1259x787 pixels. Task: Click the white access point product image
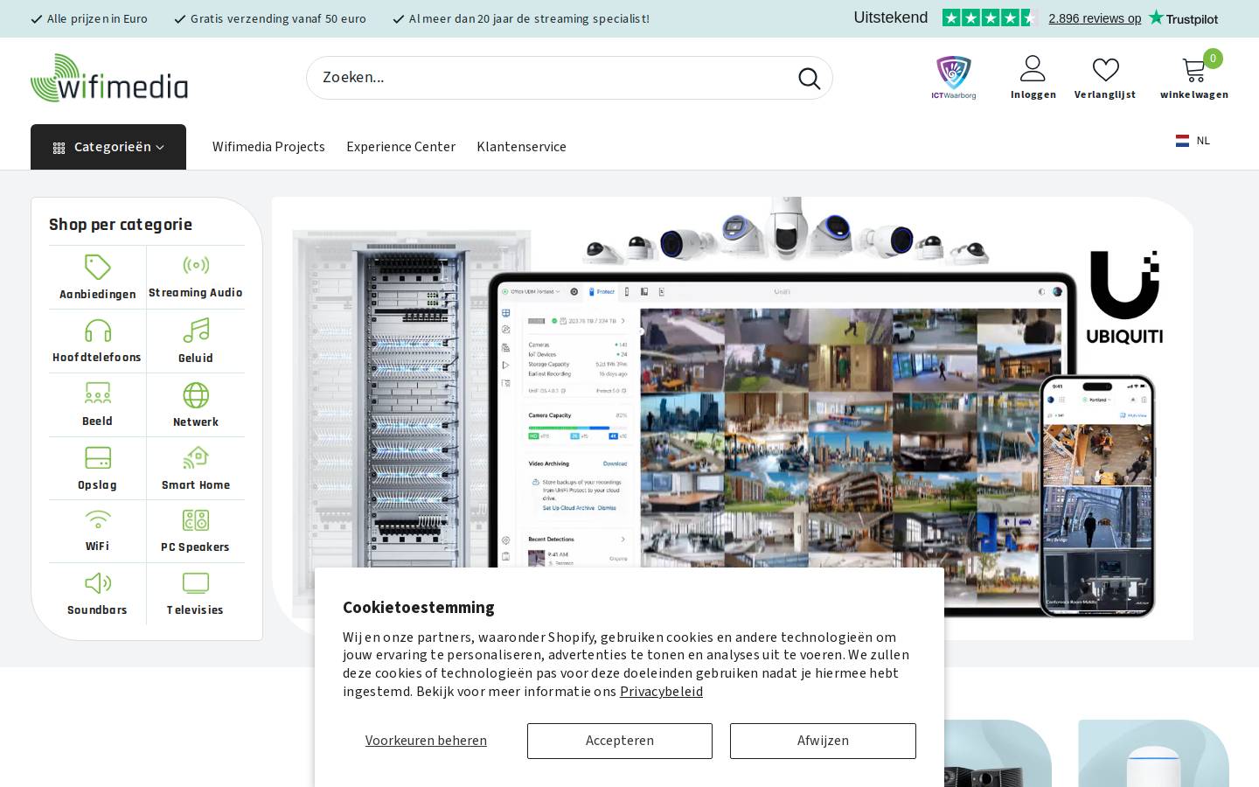pyautogui.click(x=1154, y=754)
